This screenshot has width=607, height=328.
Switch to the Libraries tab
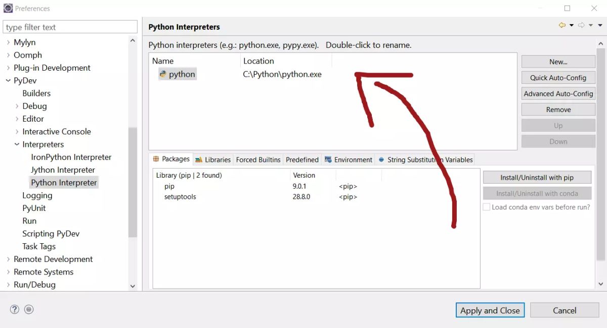(213, 159)
